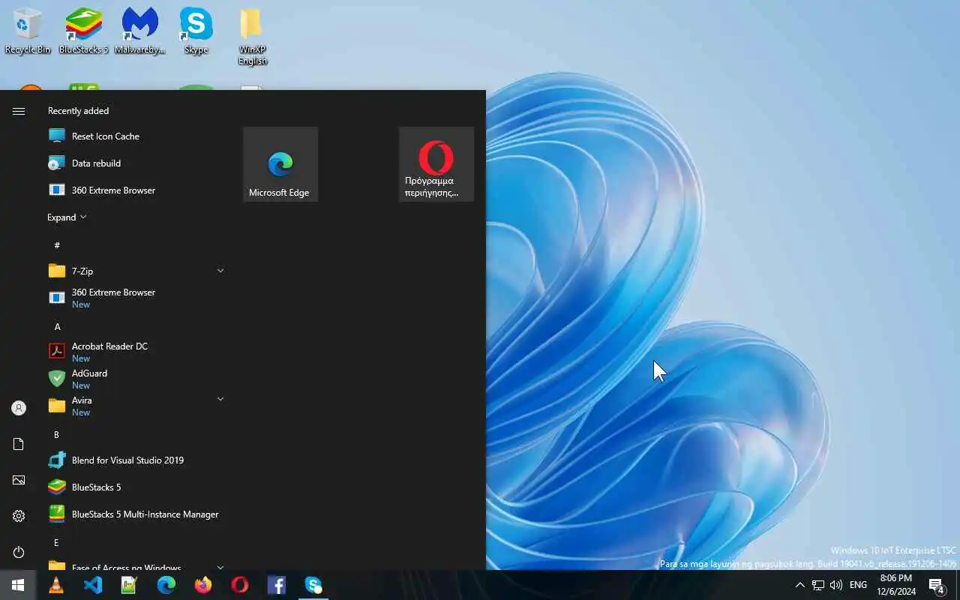Change ENG input language
This screenshot has height=600, width=960.
click(x=859, y=585)
